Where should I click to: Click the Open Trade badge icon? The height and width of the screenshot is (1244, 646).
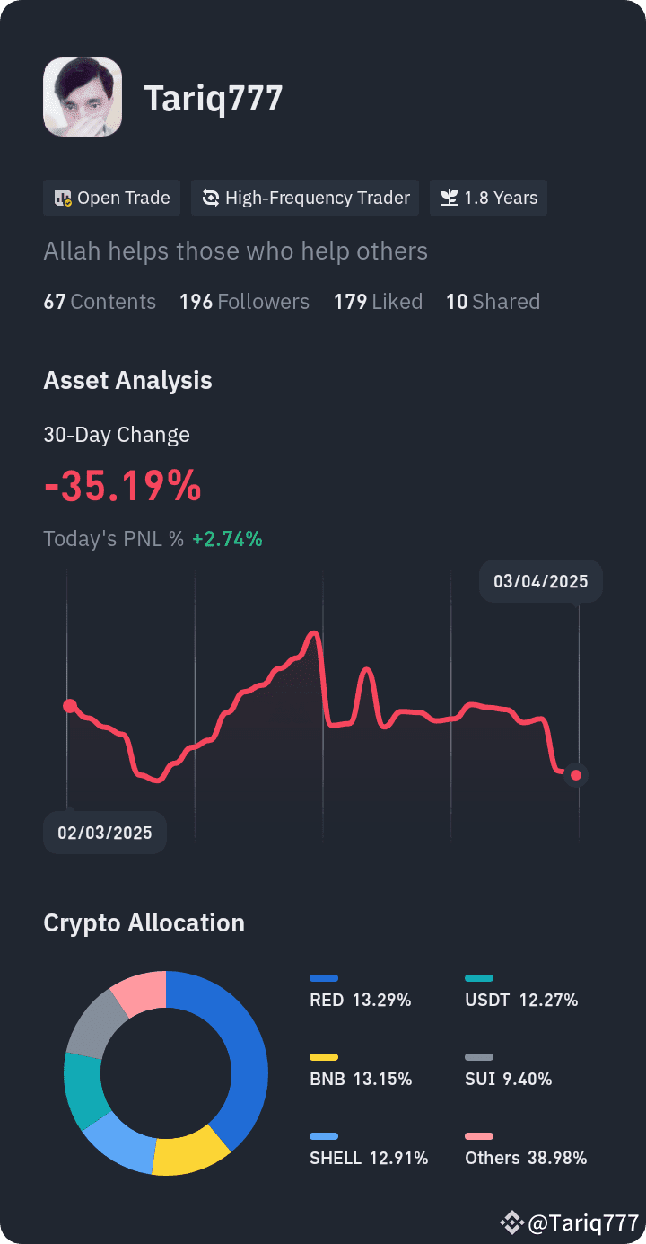click(63, 199)
